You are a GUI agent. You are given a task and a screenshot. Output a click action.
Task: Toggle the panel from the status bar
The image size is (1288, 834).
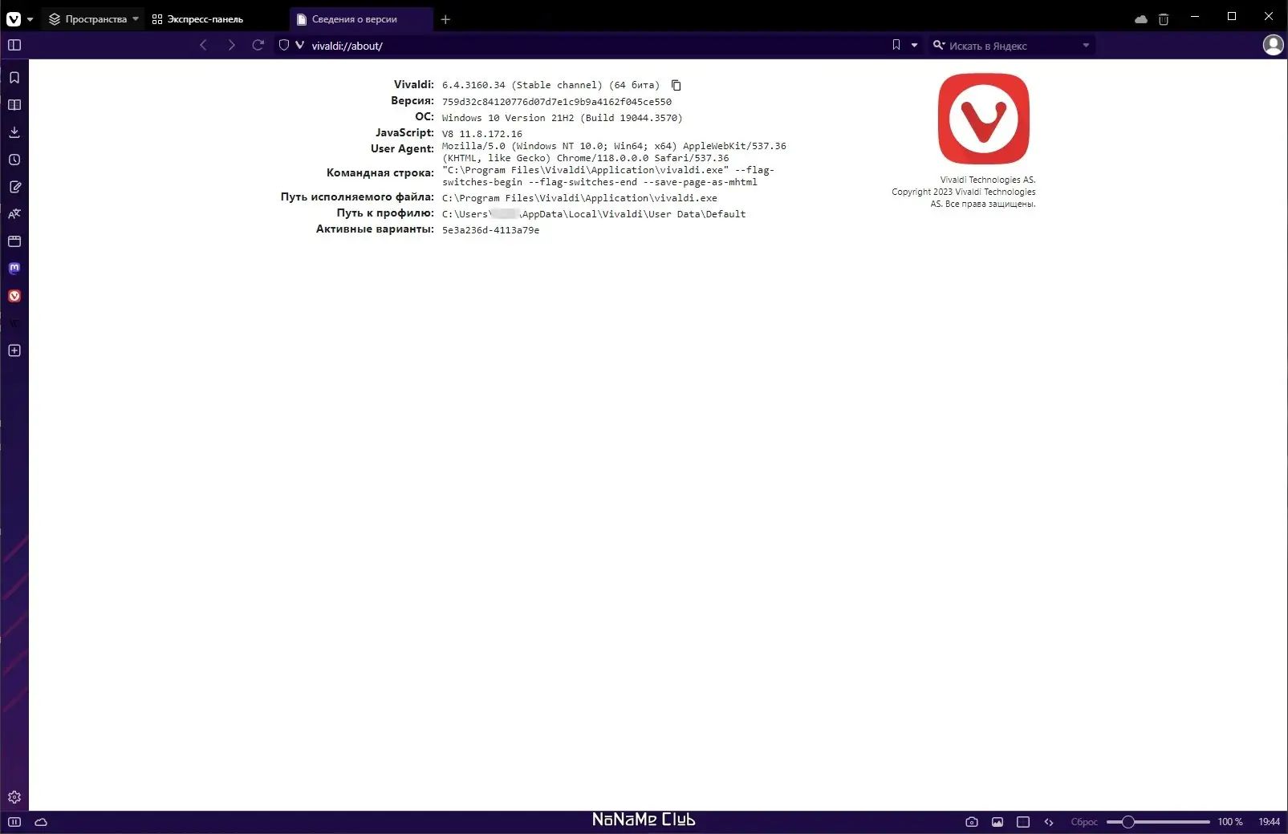click(x=14, y=822)
